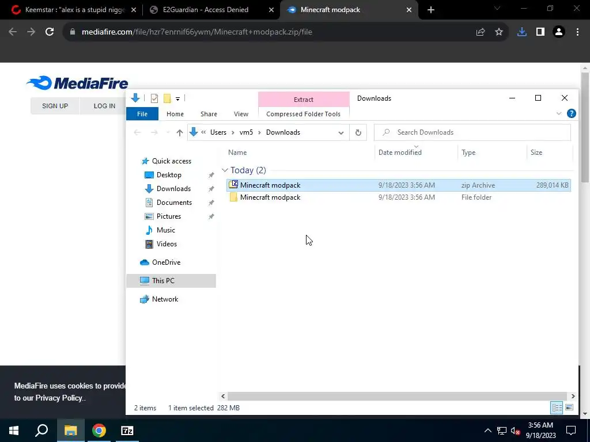Reload the MediaFire page in Chrome
Screen dimensions: 590x442
point(50,32)
